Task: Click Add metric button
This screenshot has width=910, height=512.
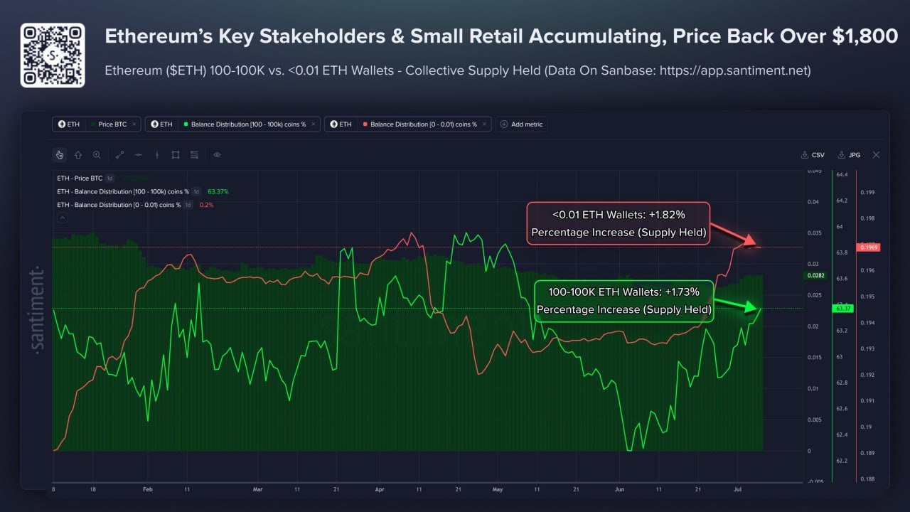Action: tap(522, 124)
